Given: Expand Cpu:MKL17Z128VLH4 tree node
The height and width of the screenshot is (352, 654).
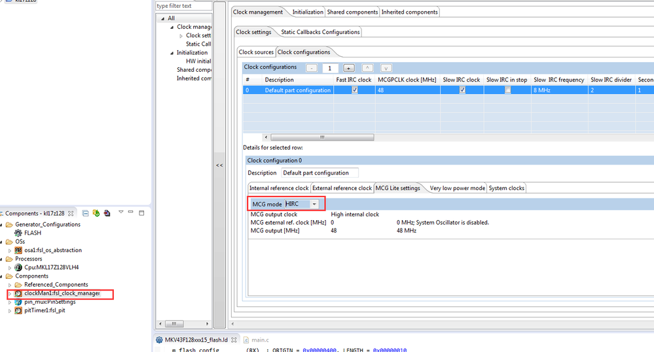Looking at the screenshot, I should click(x=10, y=268).
